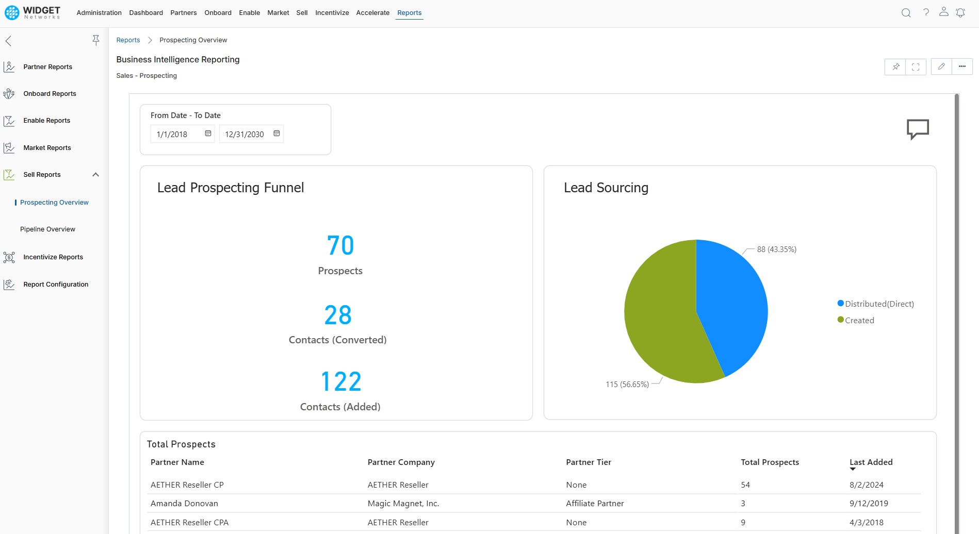Sort table by Last Added column
This screenshot has width=979, height=534.
871,462
